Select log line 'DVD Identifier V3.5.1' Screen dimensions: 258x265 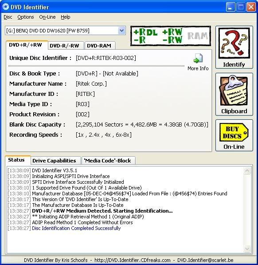pyautogui.click(x=55, y=170)
